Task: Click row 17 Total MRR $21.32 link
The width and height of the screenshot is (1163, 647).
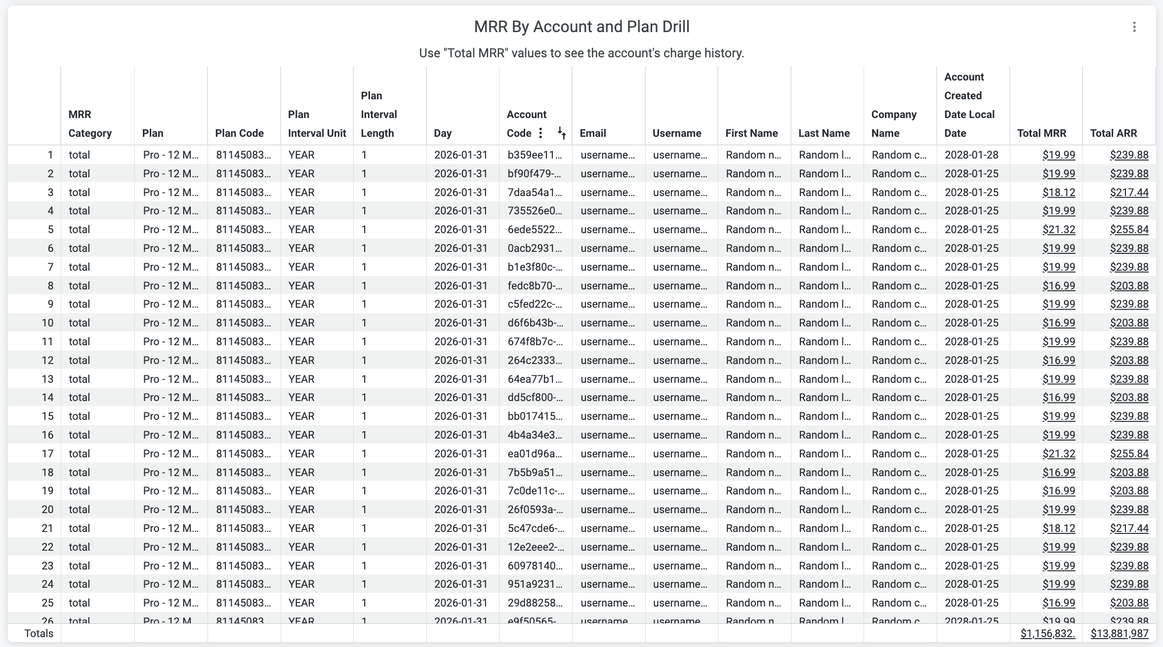Action: click(x=1058, y=454)
